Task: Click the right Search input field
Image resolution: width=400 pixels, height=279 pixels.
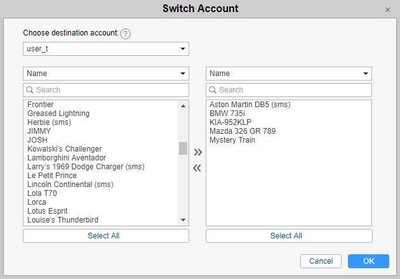Action: pos(289,90)
